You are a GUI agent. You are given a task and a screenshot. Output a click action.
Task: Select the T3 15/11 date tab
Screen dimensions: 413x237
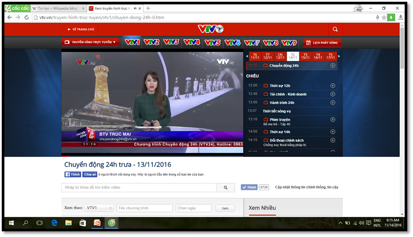point(305,56)
